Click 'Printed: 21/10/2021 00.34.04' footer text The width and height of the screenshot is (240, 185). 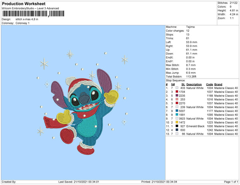tap(159, 182)
